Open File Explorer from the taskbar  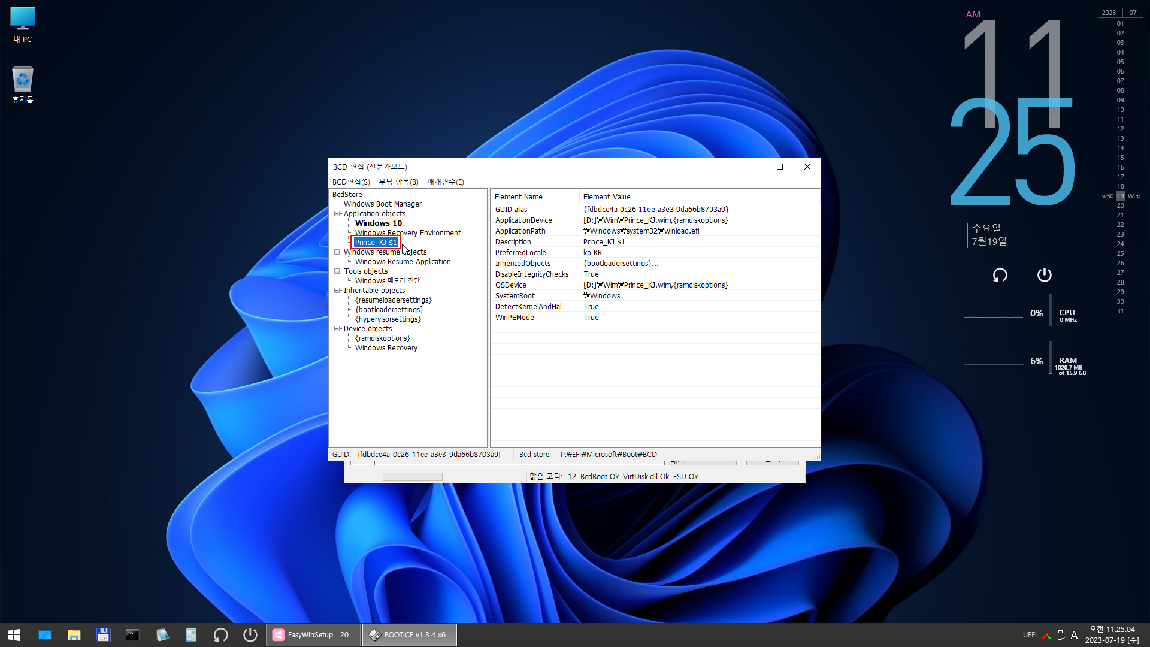click(x=74, y=635)
